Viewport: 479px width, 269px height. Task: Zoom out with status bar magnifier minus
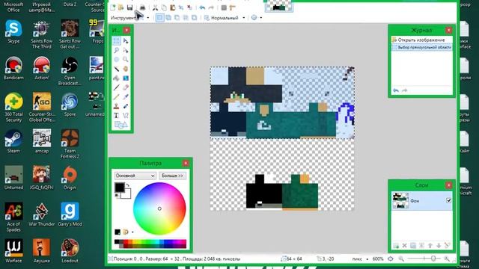point(401,259)
